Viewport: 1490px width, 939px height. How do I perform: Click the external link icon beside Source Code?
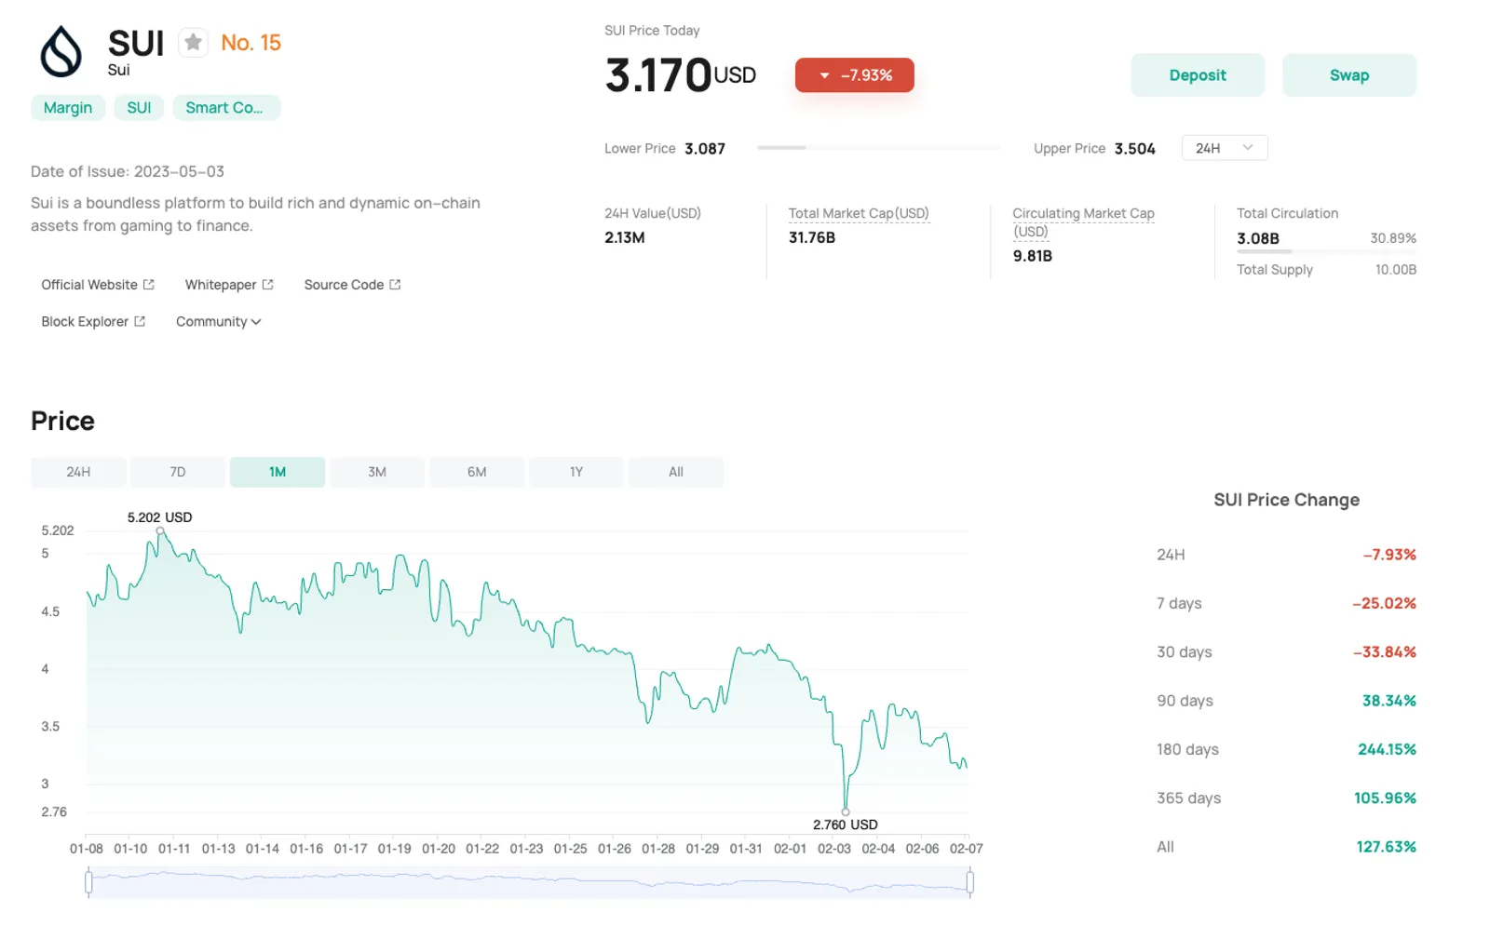[395, 285]
